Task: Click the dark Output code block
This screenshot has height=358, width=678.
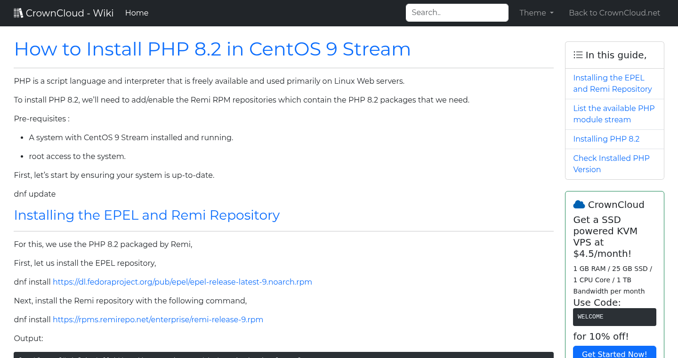Action: (283, 355)
